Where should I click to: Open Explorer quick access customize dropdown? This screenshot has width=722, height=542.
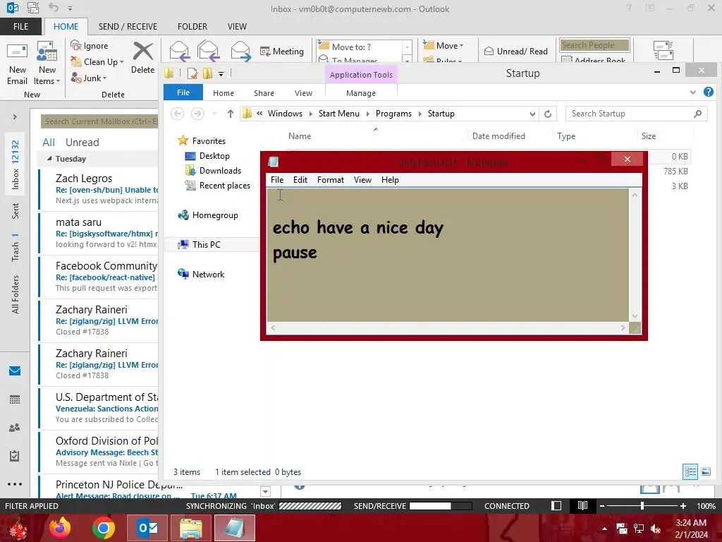coord(221,73)
